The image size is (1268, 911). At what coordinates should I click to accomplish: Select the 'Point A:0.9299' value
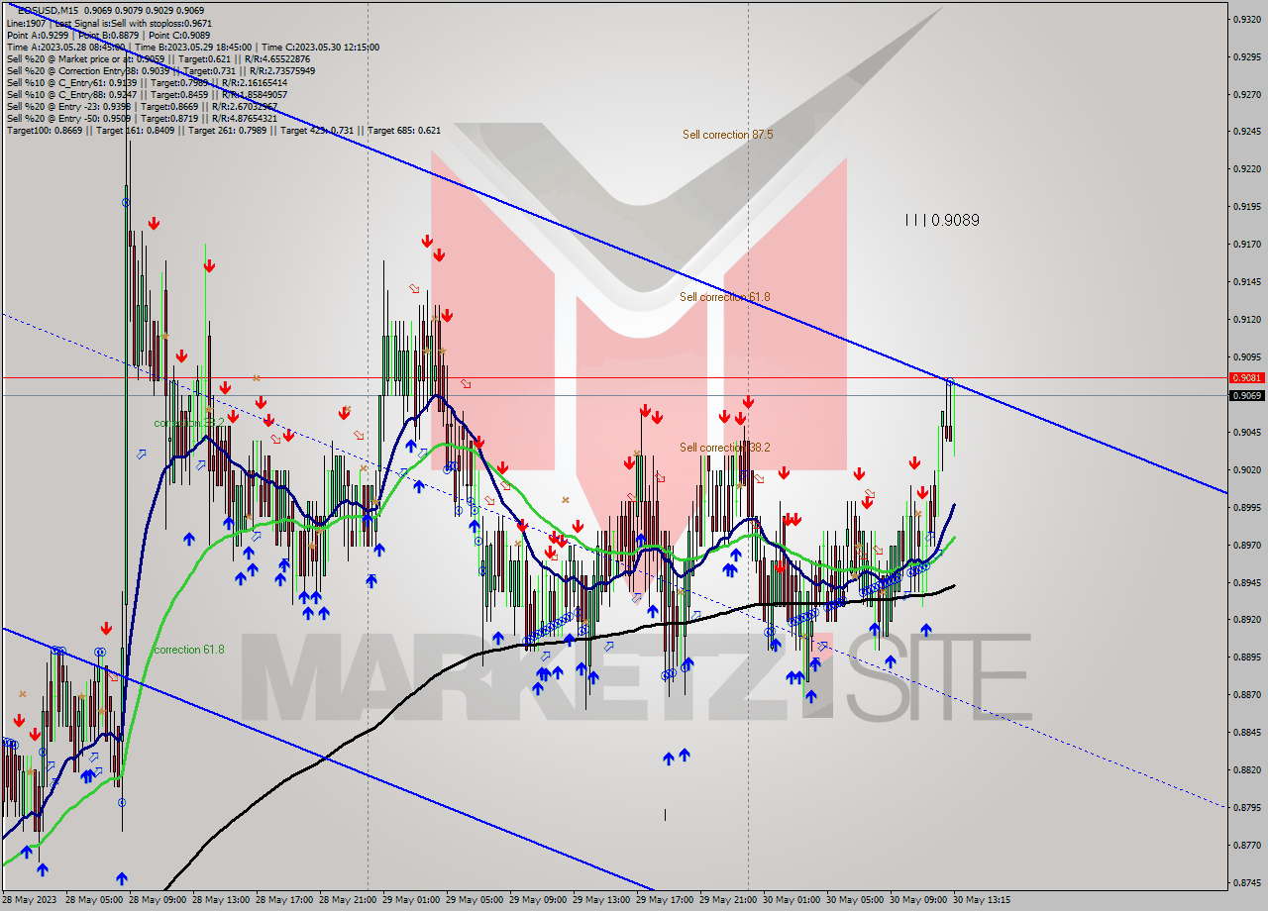[38, 35]
